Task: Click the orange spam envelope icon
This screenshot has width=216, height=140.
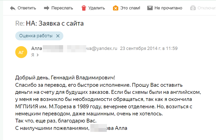Action: pos(116,8)
